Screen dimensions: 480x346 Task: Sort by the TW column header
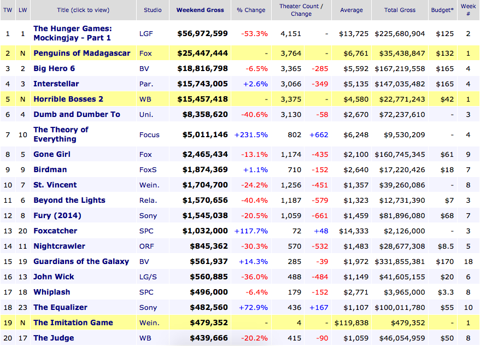[8, 10]
